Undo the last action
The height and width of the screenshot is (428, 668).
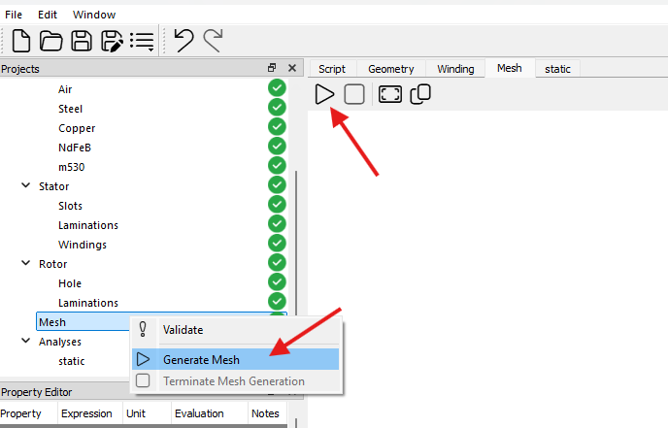183,40
